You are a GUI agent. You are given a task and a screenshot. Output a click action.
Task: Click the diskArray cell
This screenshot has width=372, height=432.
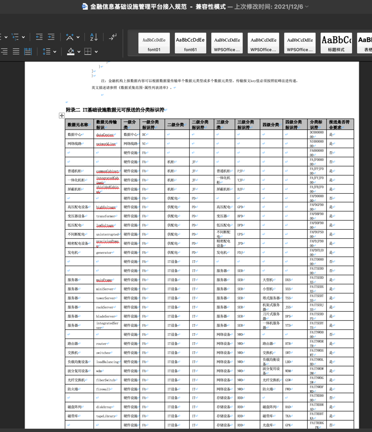point(108,407)
